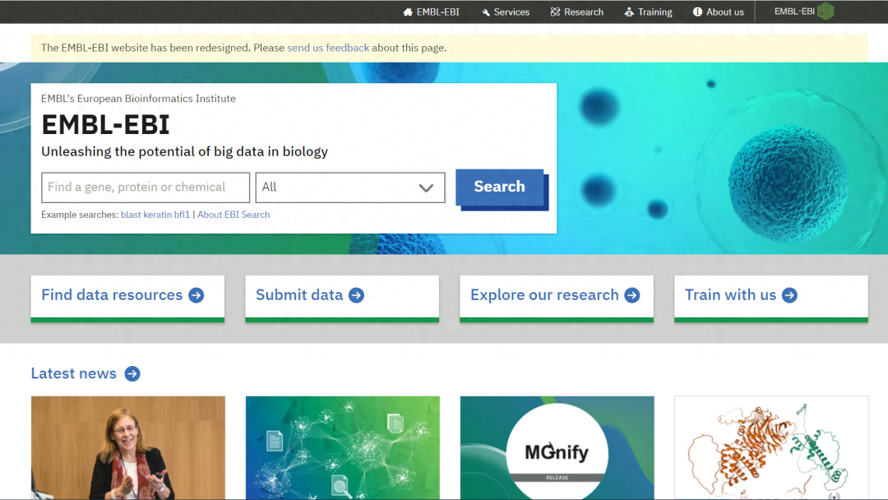The height and width of the screenshot is (500, 888).
Task: Follow the send us feedback link
Action: coord(328,48)
